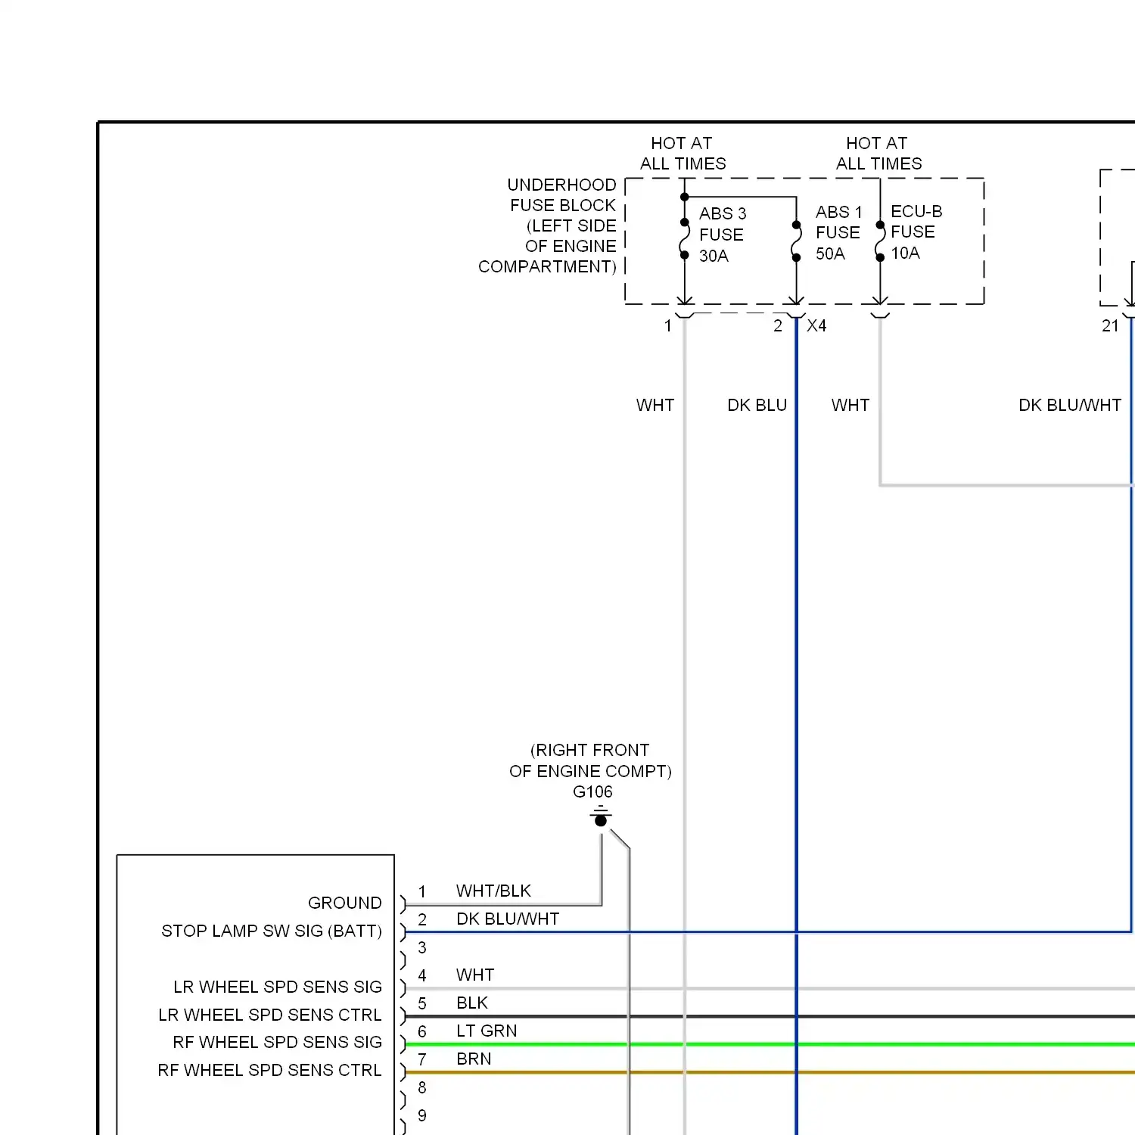The image size is (1135, 1135).
Task: Click the RIGHT FRONT OF ENGINE COMPT text
Action: (x=590, y=760)
